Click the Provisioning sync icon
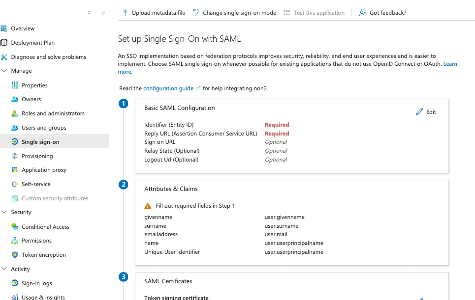 click(x=15, y=156)
